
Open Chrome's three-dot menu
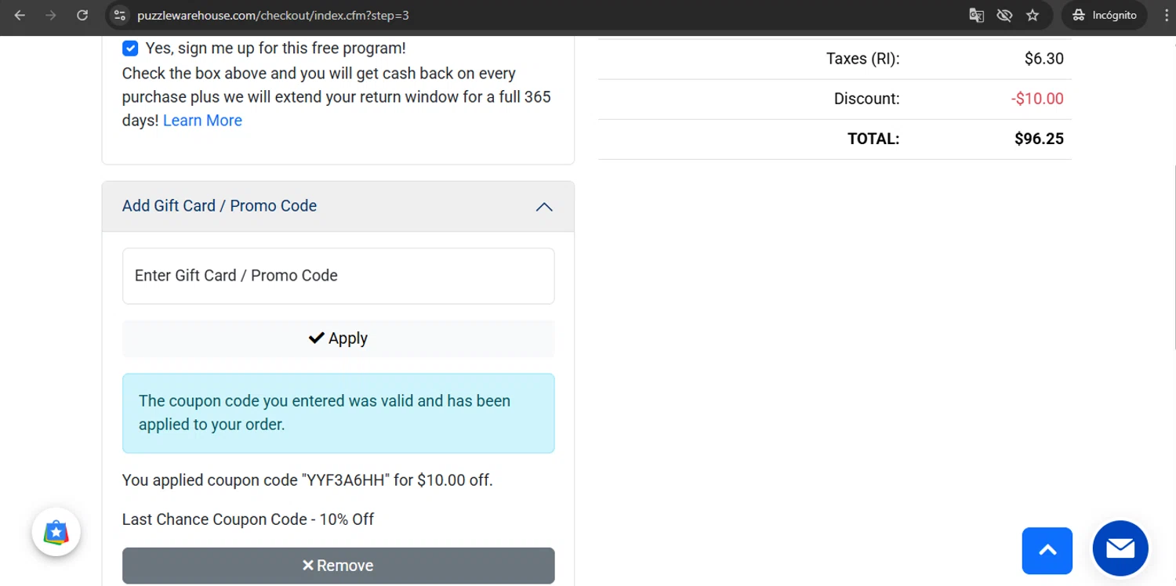click(1167, 15)
